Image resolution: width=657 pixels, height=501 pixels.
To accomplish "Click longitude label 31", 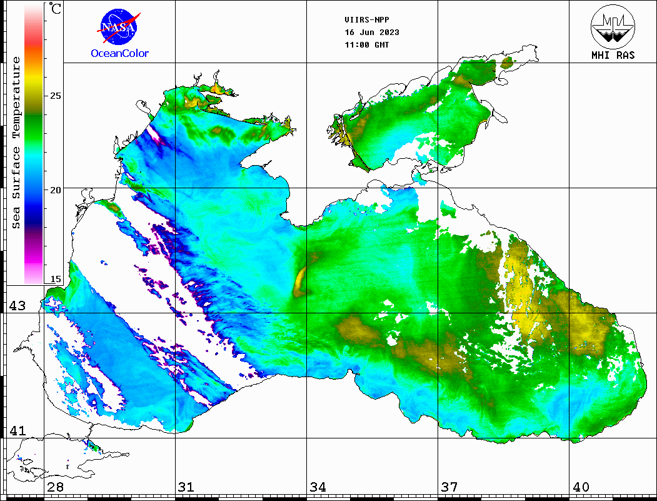I will pyautogui.click(x=186, y=487).
